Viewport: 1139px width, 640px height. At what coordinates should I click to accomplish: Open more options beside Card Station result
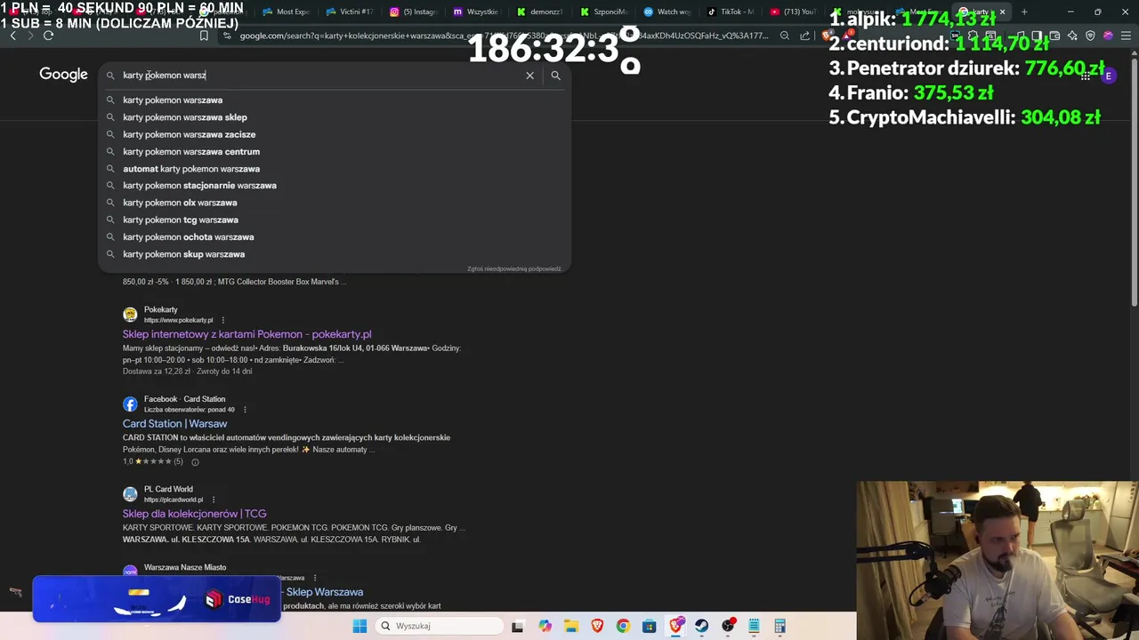tap(245, 410)
